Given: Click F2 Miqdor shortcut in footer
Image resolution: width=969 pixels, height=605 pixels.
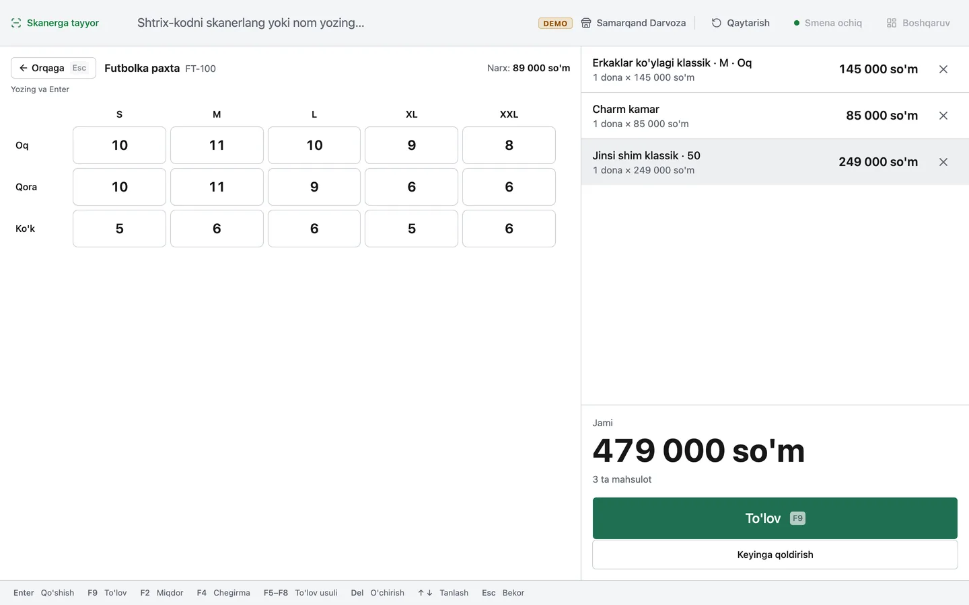Looking at the screenshot, I should point(161,593).
